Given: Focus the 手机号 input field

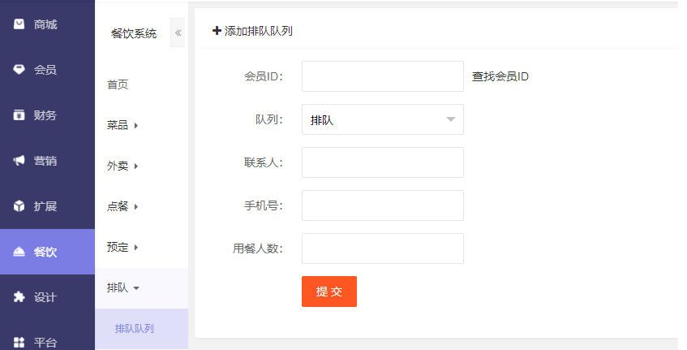Looking at the screenshot, I should 382,205.
